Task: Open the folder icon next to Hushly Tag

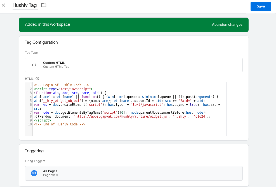Action: [44, 5]
